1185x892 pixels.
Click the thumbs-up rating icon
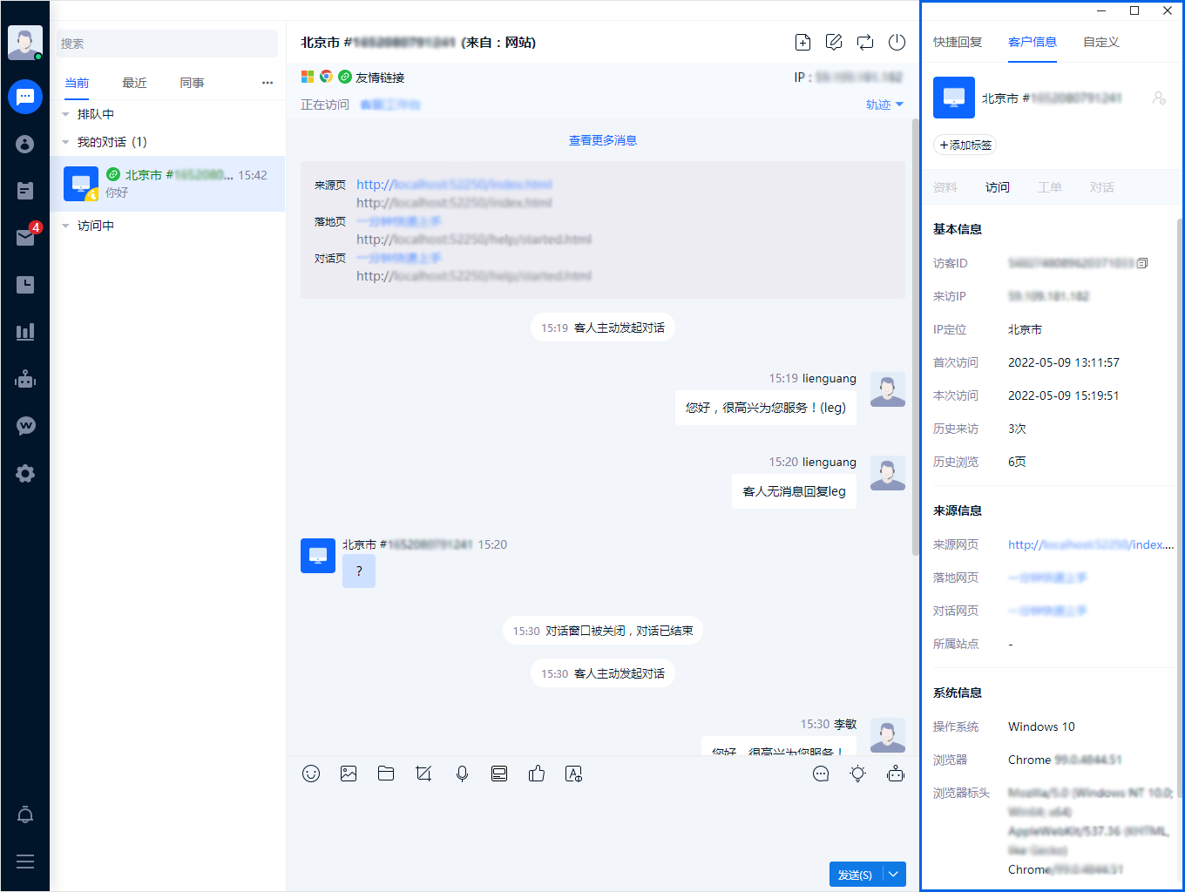coord(537,774)
